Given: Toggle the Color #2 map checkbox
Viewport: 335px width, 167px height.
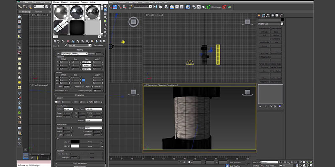Looking at the screenshot, I should tap(102, 147).
